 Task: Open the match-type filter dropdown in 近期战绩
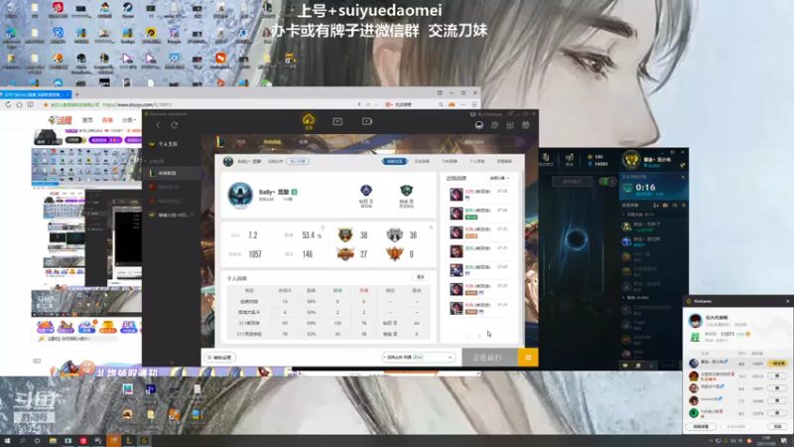pyautogui.click(x=499, y=179)
